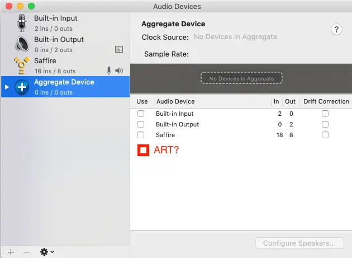Toggle Drift Correction for Saffire

(325, 135)
